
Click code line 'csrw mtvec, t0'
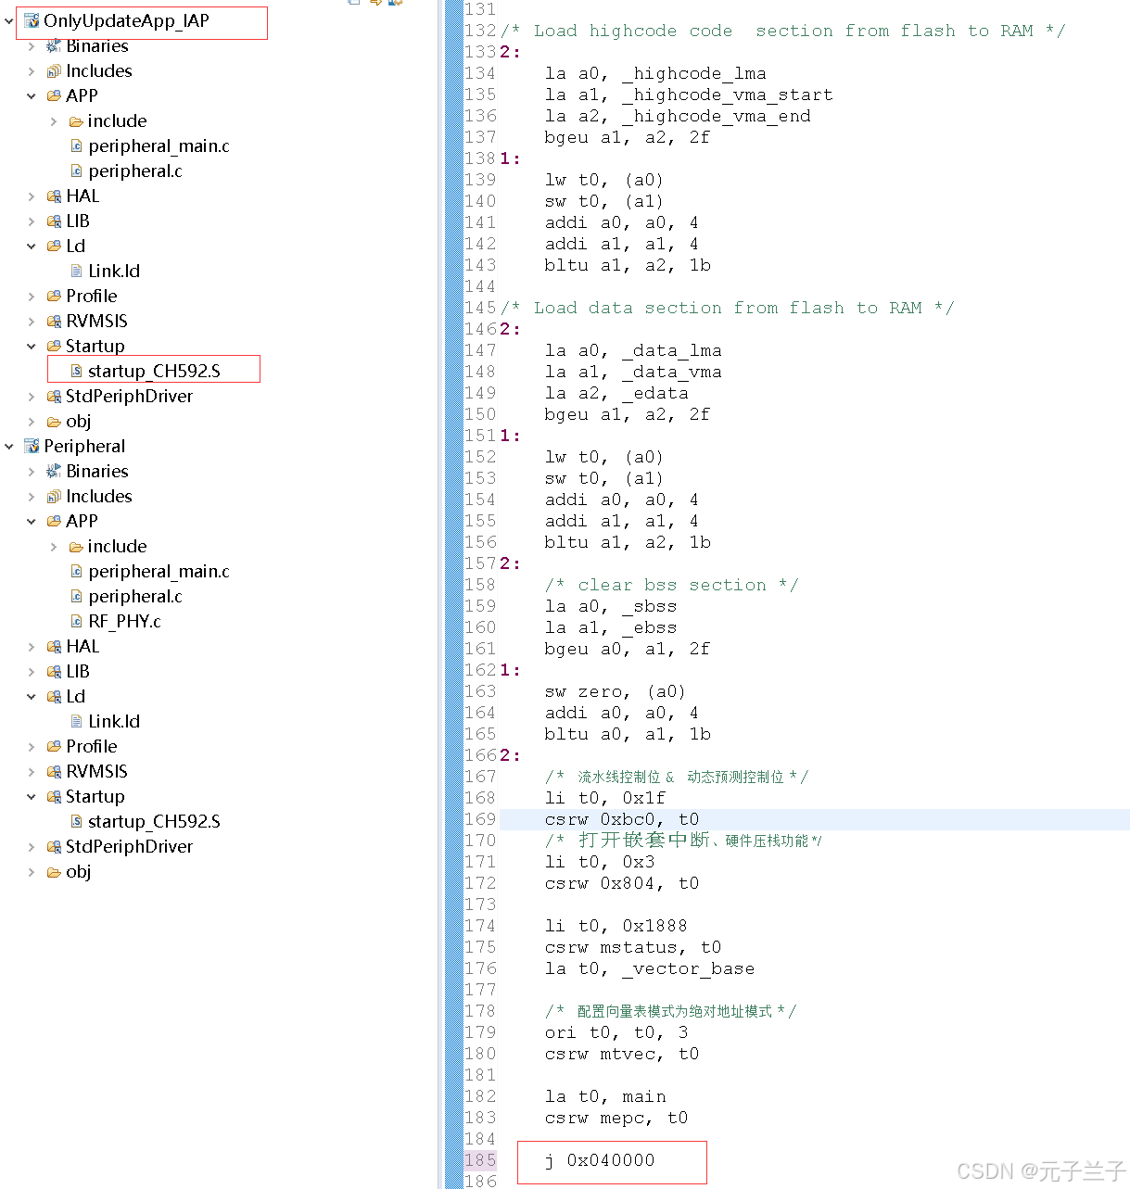pyautogui.click(x=622, y=1054)
